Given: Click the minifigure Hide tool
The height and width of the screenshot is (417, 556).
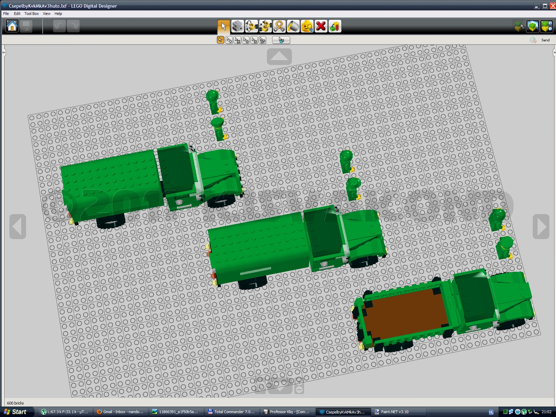Looking at the screenshot, I should [x=307, y=26].
